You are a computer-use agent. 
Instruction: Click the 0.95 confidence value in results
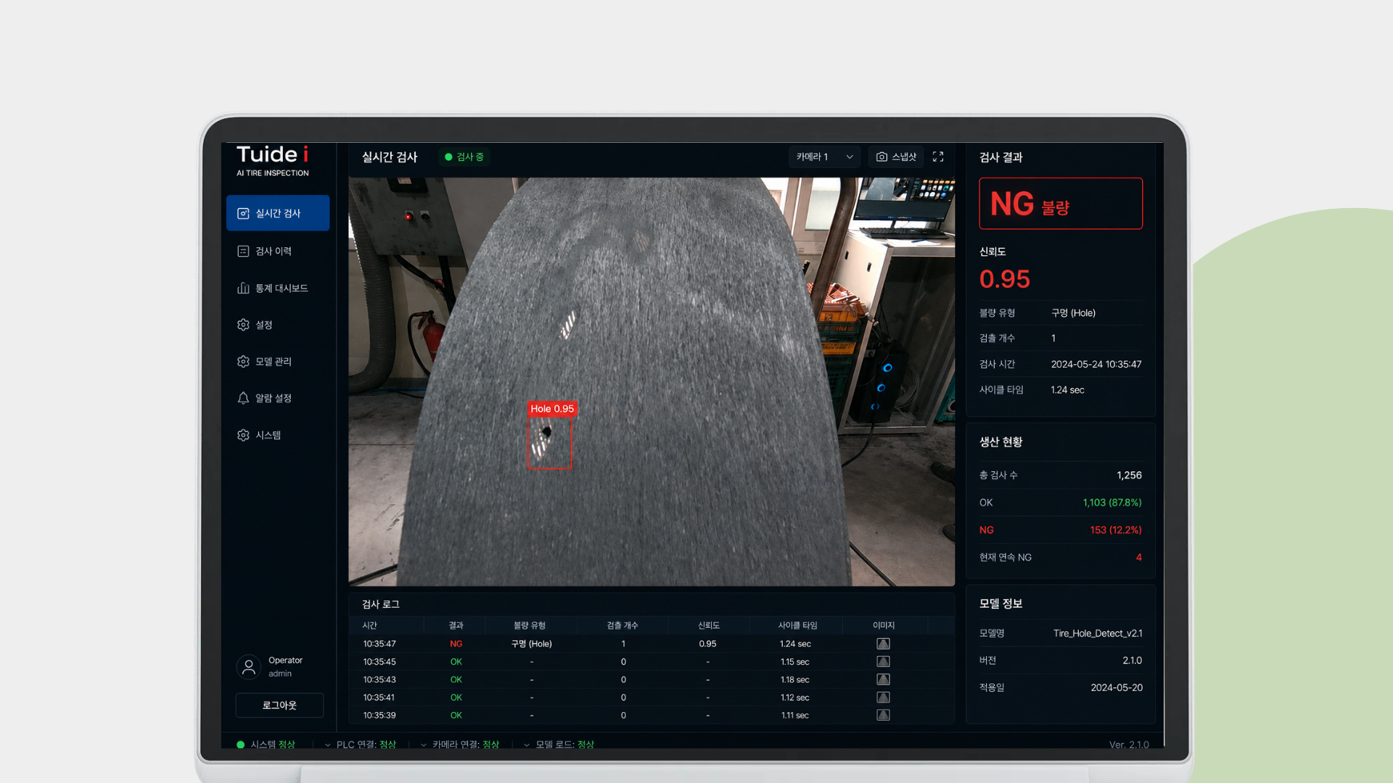coord(1005,279)
